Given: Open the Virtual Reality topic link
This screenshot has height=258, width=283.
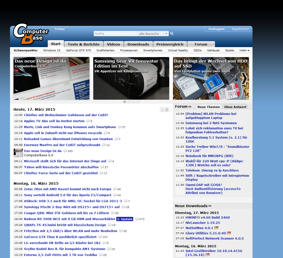Looking at the screenshot, I should (178, 50).
